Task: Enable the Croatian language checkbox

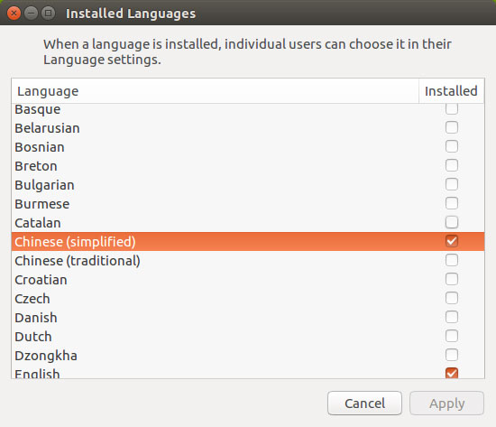Action: (452, 279)
